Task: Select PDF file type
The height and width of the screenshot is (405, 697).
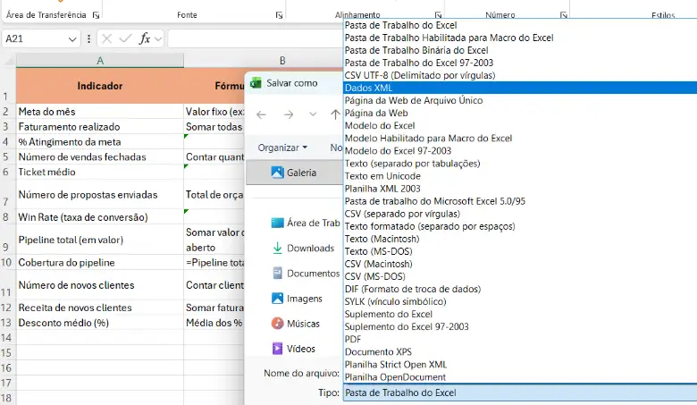Action: 521,339
